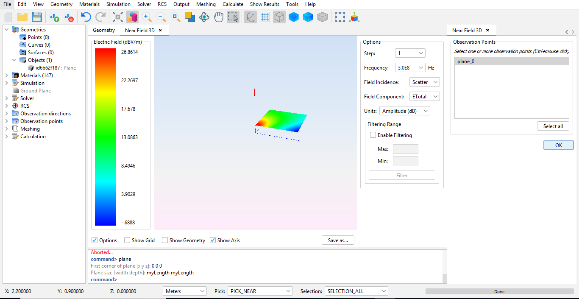Check the Enable Filtering checkbox
Image resolution: width=579 pixels, height=299 pixels.
(373, 135)
